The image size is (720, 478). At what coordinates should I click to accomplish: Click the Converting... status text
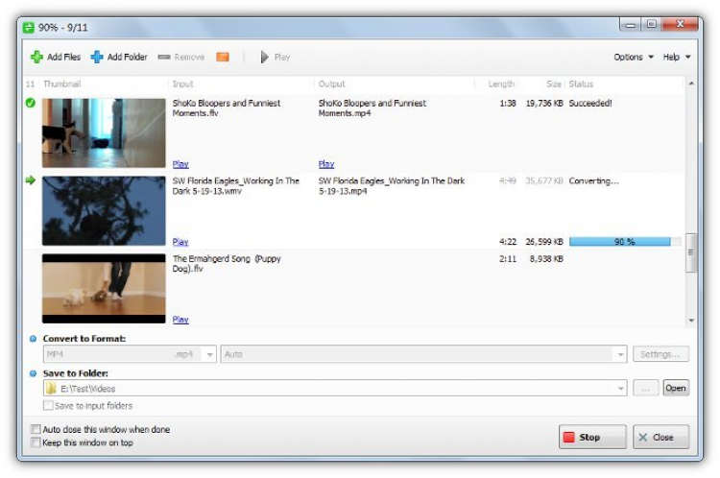tap(593, 180)
